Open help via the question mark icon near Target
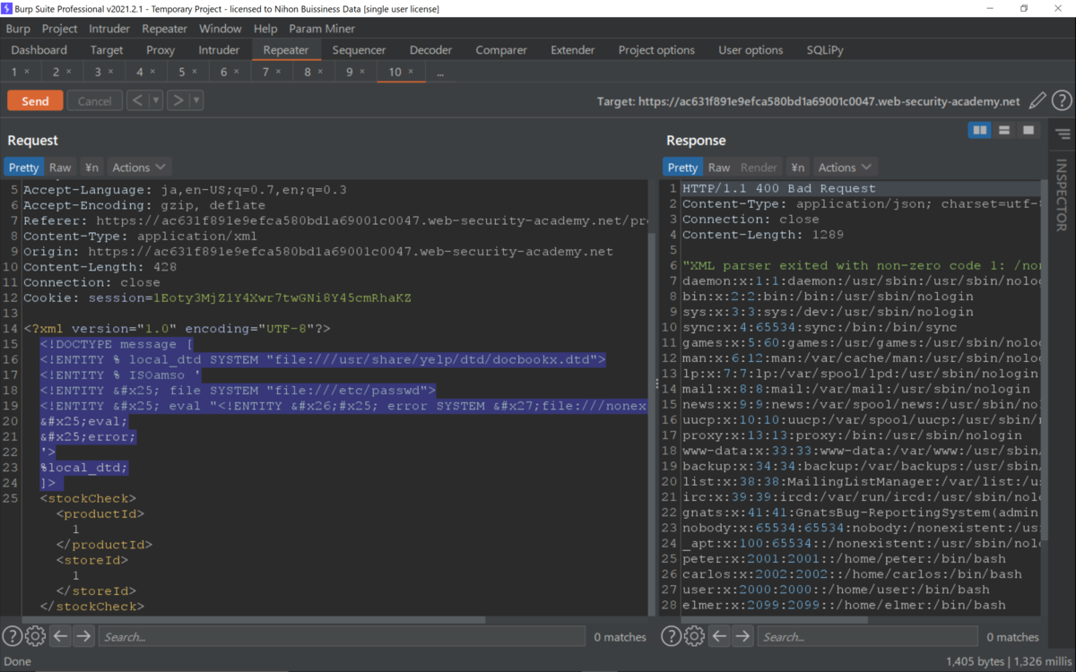This screenshot has width=1076, height=672. click(1062, 101)
